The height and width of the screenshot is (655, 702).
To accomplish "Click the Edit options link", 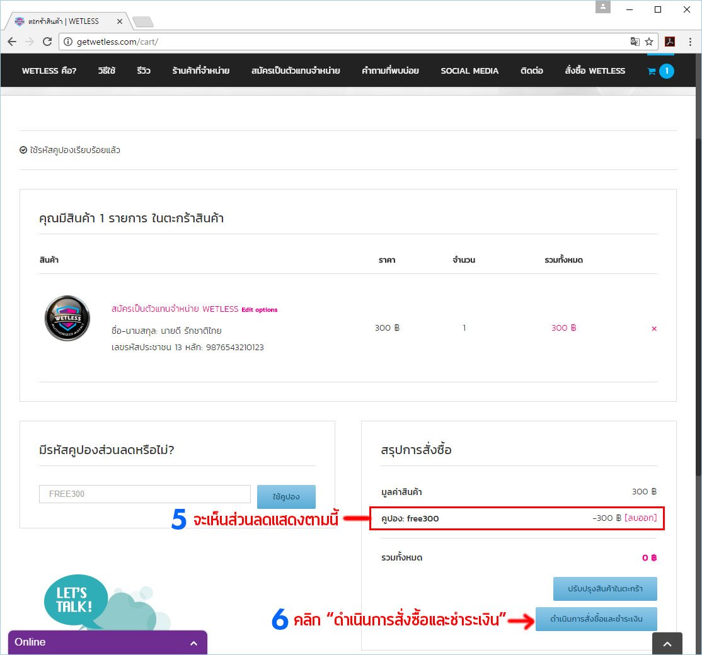I will pos(260,310).
